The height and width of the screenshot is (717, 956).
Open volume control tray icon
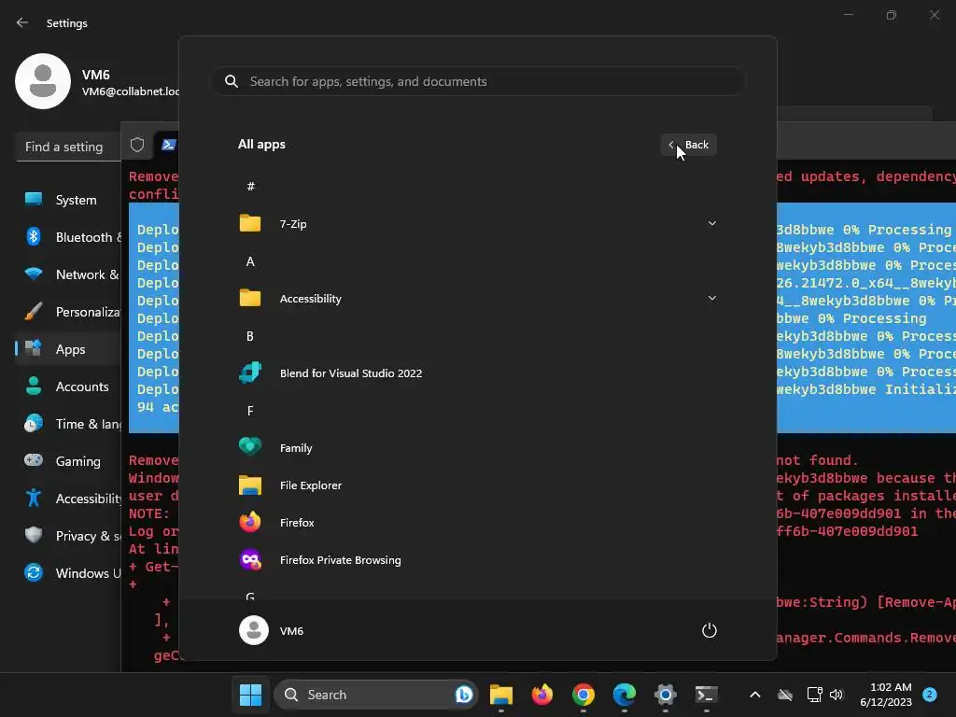836,695
